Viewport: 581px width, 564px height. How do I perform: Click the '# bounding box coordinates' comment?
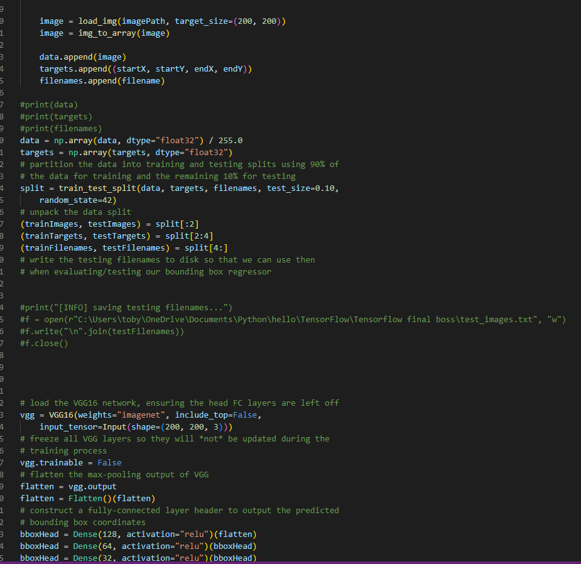click(x=83, y=522)
